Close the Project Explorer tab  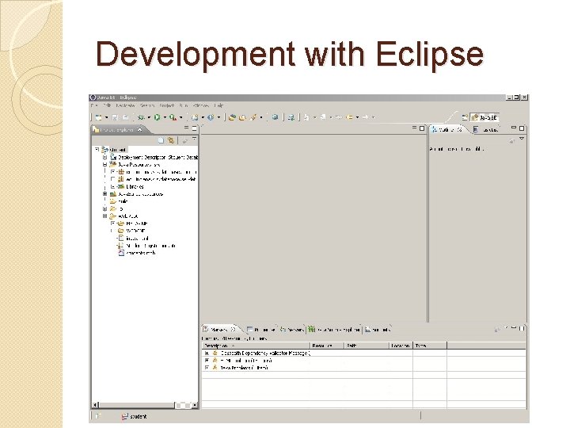coord(140,129)
